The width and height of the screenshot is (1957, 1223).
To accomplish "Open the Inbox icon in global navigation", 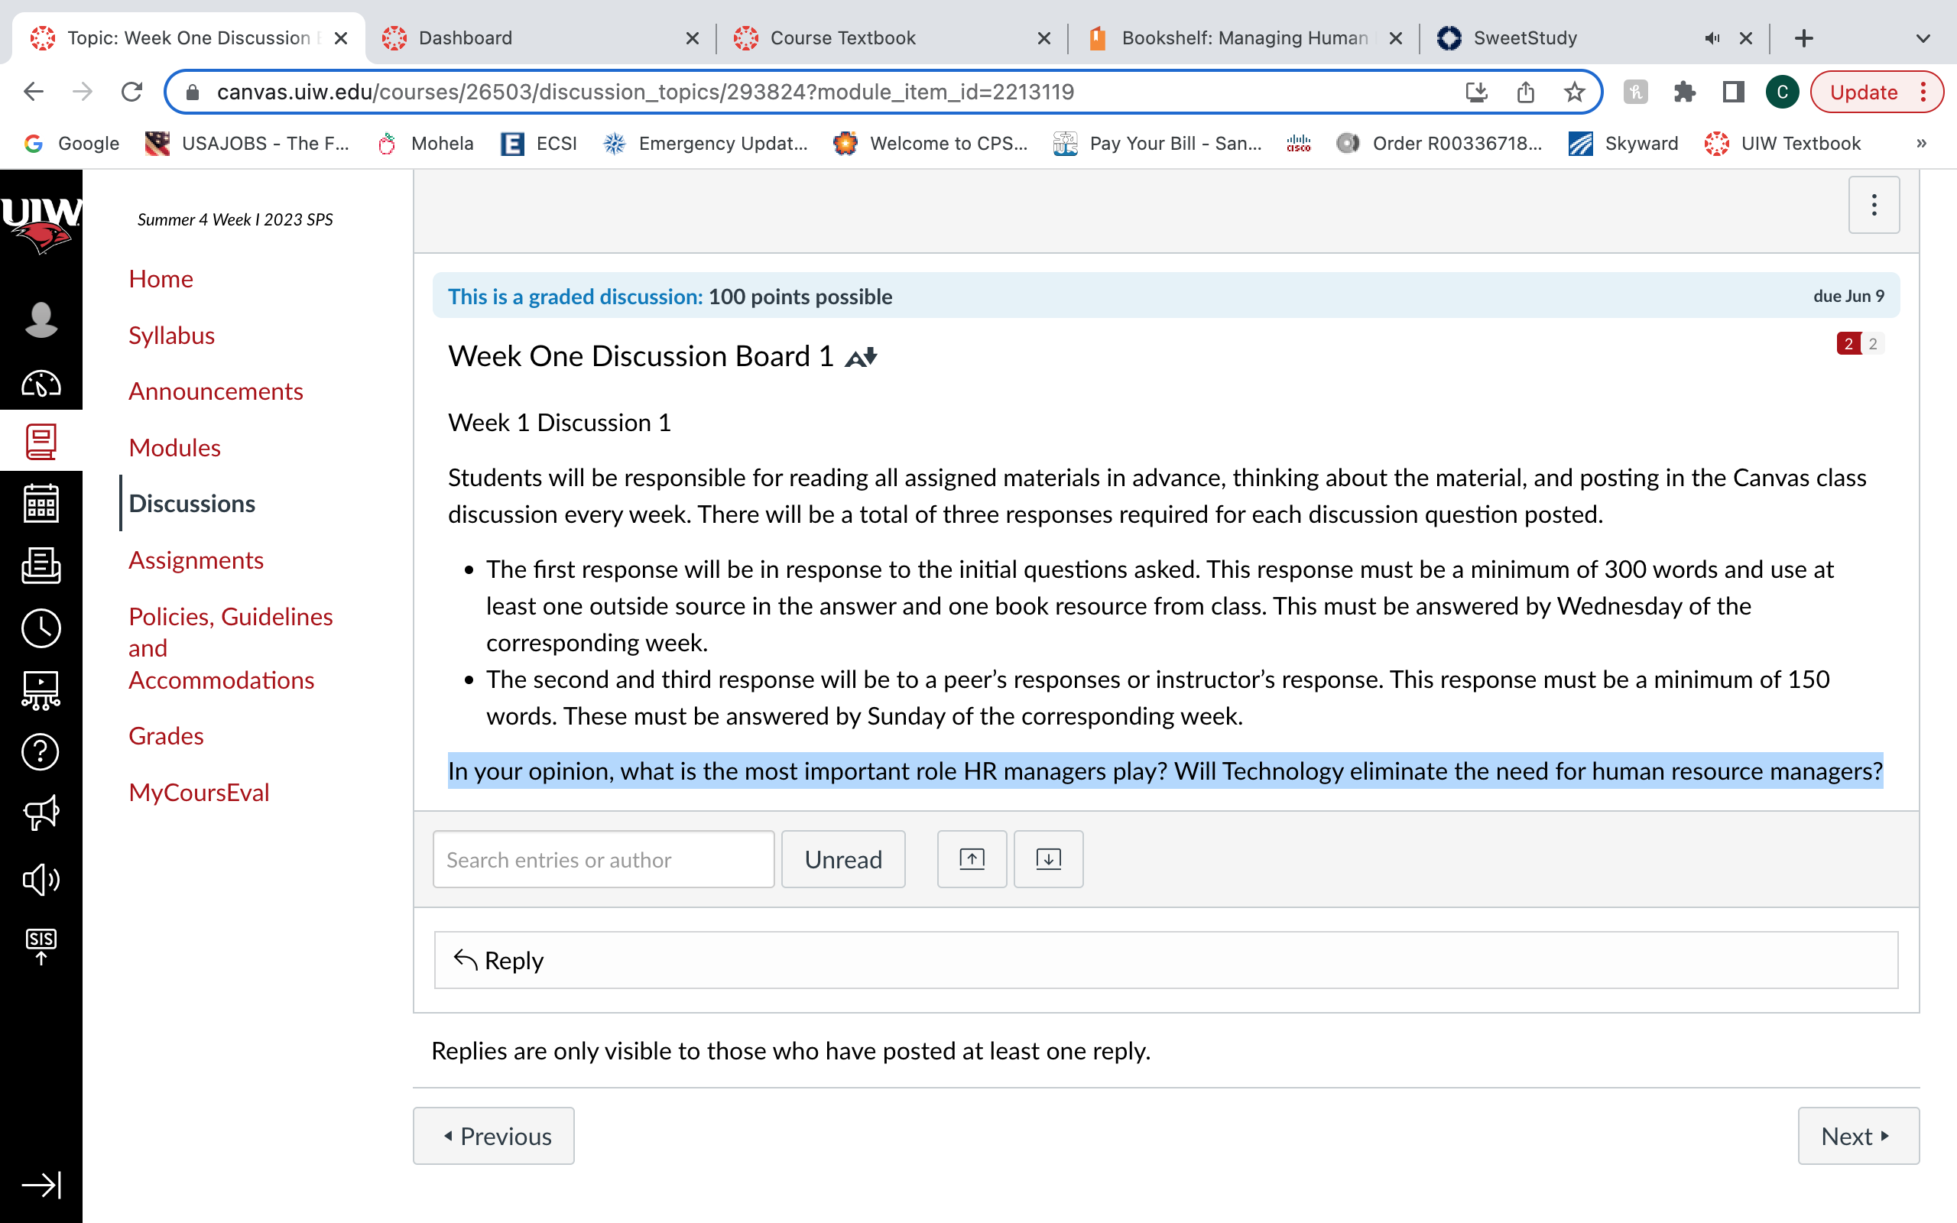I will (41, 566).
